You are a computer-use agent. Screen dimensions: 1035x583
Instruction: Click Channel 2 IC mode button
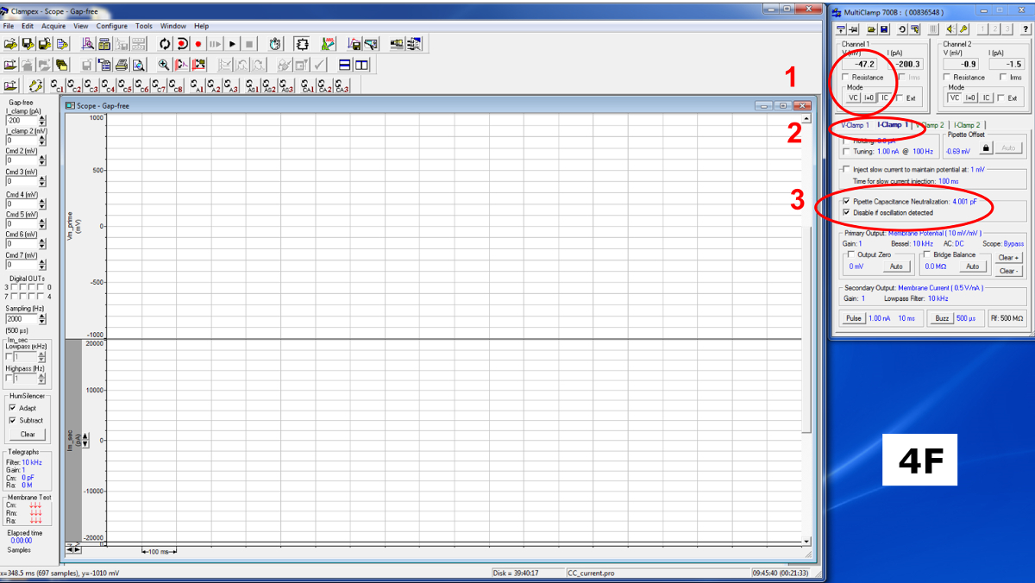point(986,97)
